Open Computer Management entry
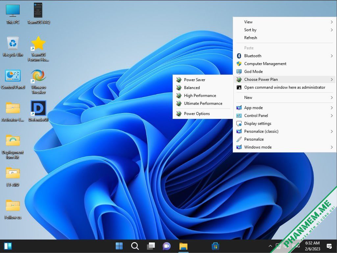Viewport: 337px width, 253px height. 284,64
